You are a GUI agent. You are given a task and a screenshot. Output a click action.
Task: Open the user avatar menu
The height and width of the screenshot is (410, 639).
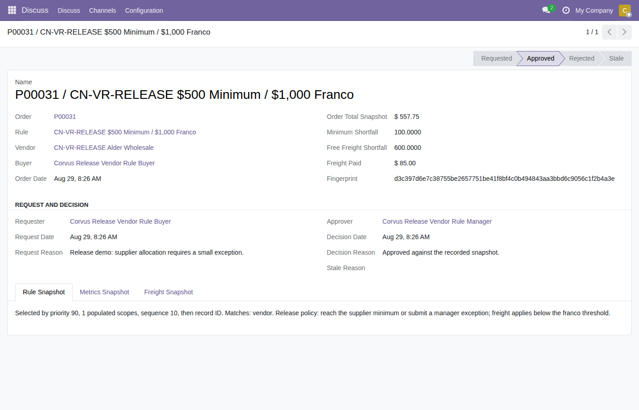625,10
